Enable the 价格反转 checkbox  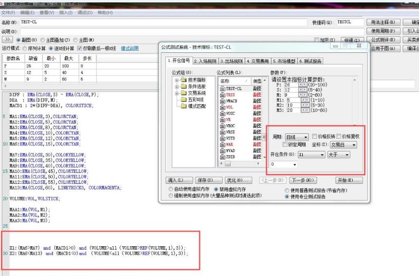point(315,137)
